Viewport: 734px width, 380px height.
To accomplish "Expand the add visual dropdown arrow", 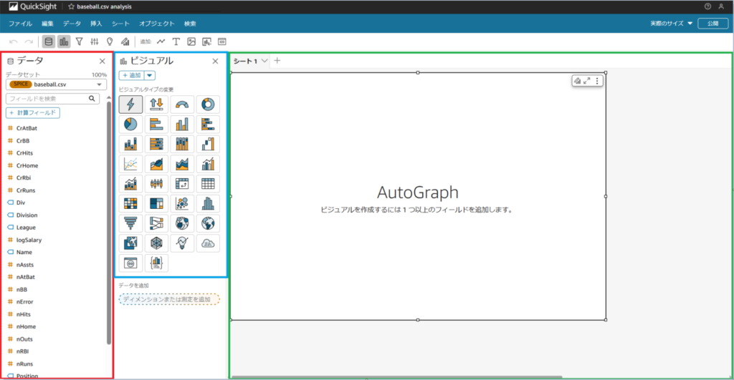I will (149, 75).
